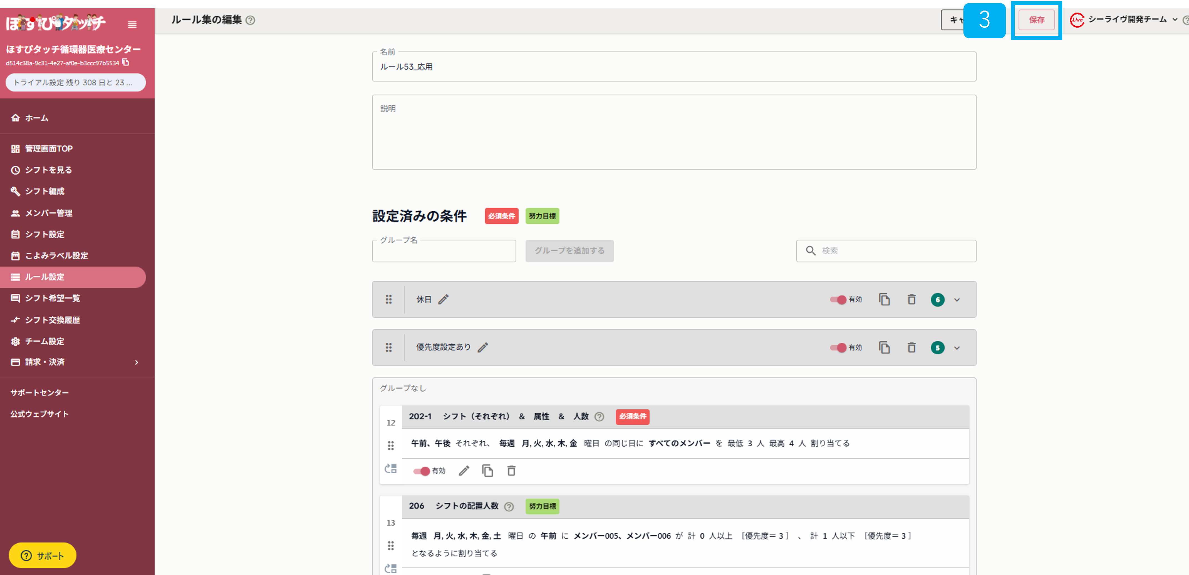
Task: Disable rule 202-1 with its 有効 switch
Action: [x=421, y=470]
